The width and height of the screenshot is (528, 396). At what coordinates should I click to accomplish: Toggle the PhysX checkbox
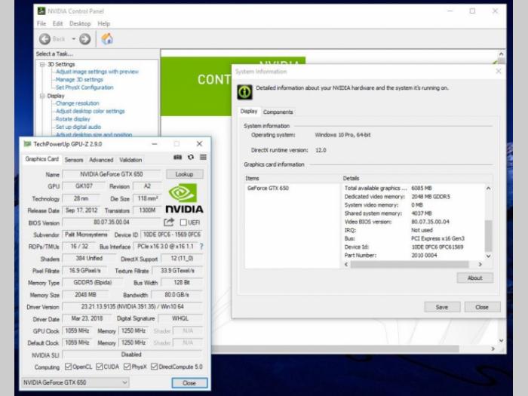(x=127, y=367)
